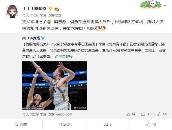Add this post to 收藏 favorites

(x=21, y=124)
